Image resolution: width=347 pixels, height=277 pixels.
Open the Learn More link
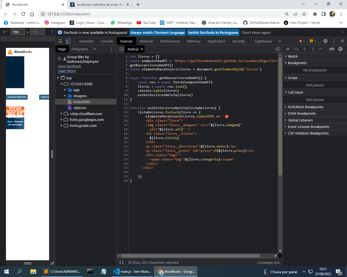(x=67, y=71)
